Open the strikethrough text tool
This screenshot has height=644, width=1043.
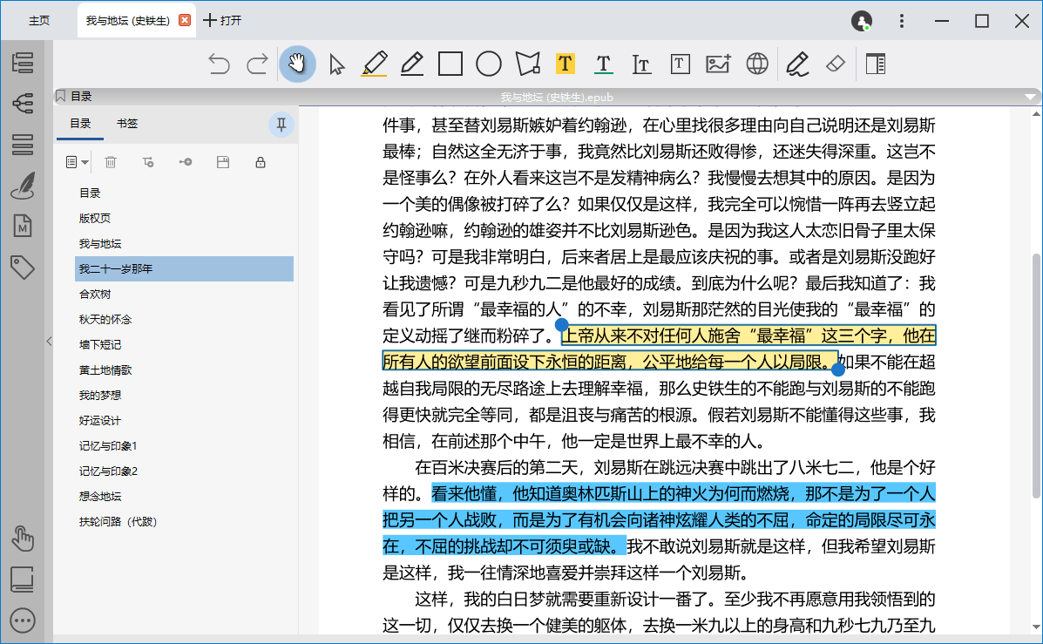pyautogui.click(x=641, y=64)
